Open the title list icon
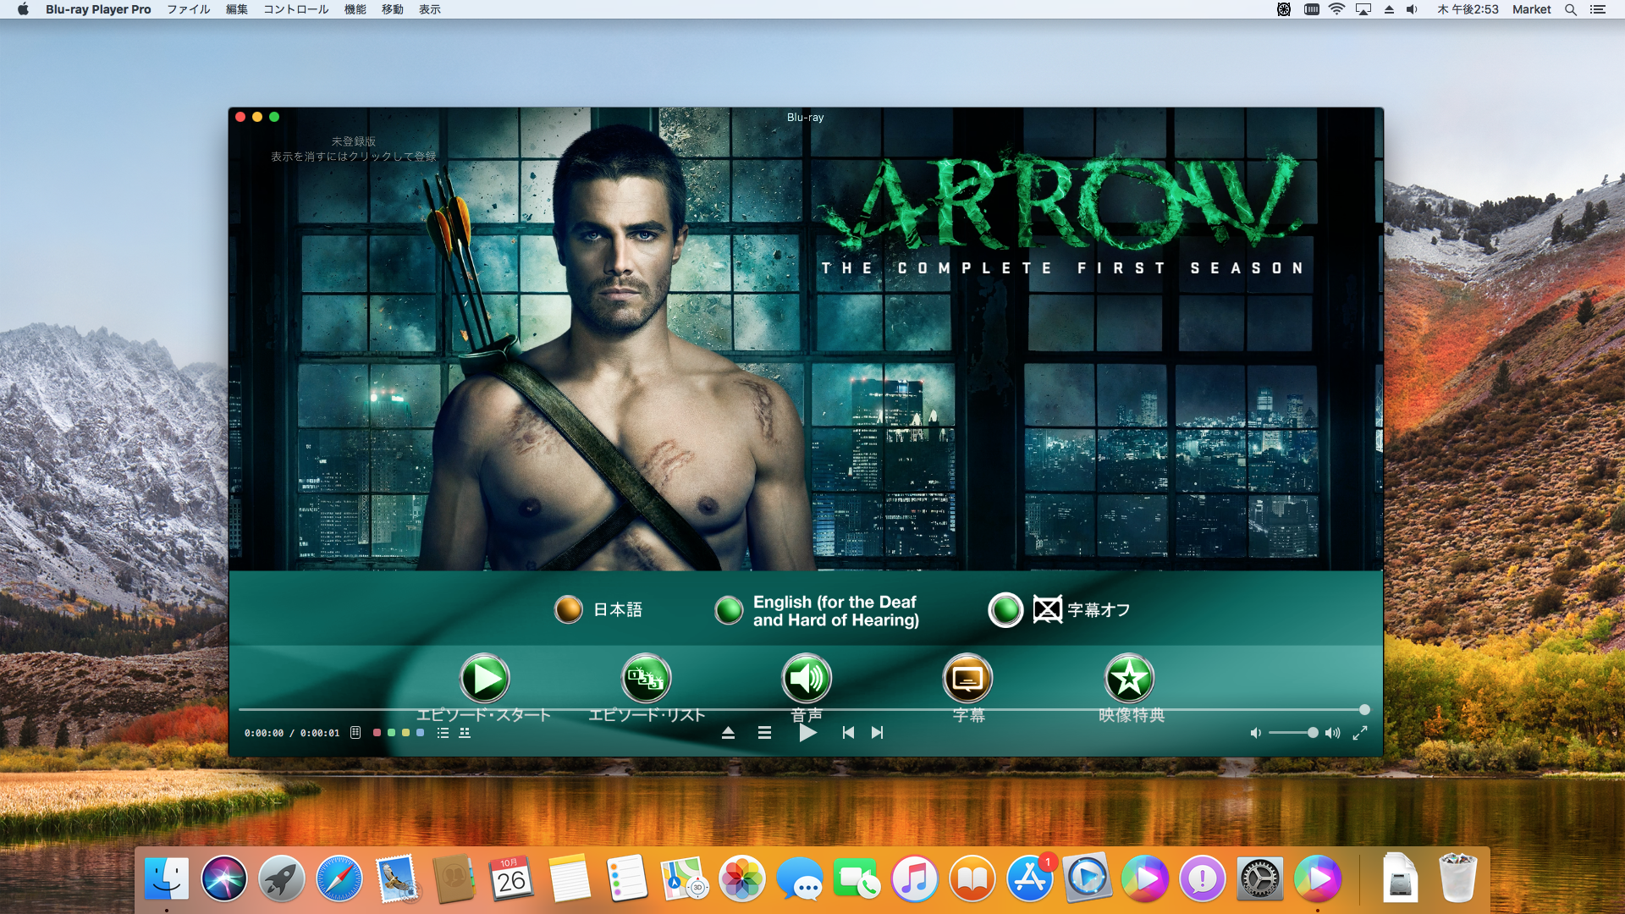Viewport: 1625px width, 914px height. [443, 733]
